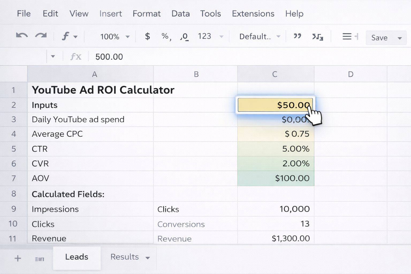The width and height of the screenshot is (411, 274).
Task: Select row 1 header
Action: tap(13, 90)
